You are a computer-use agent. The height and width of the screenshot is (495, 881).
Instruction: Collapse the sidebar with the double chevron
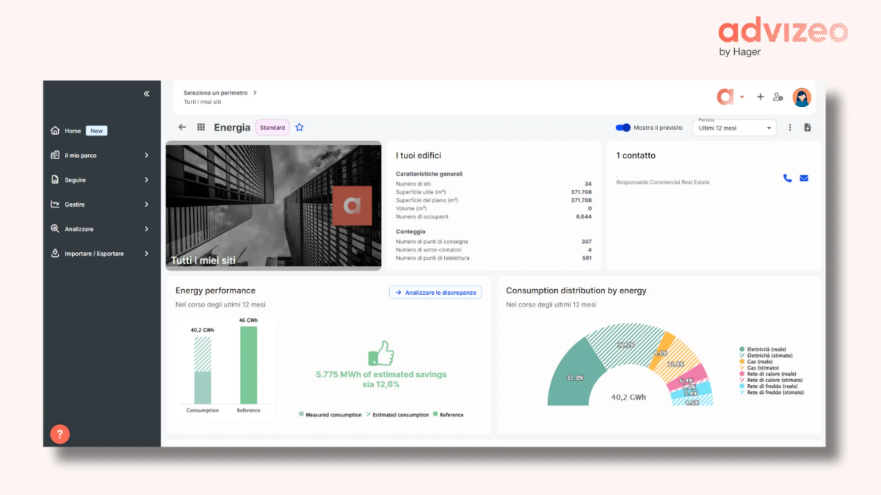146,93
